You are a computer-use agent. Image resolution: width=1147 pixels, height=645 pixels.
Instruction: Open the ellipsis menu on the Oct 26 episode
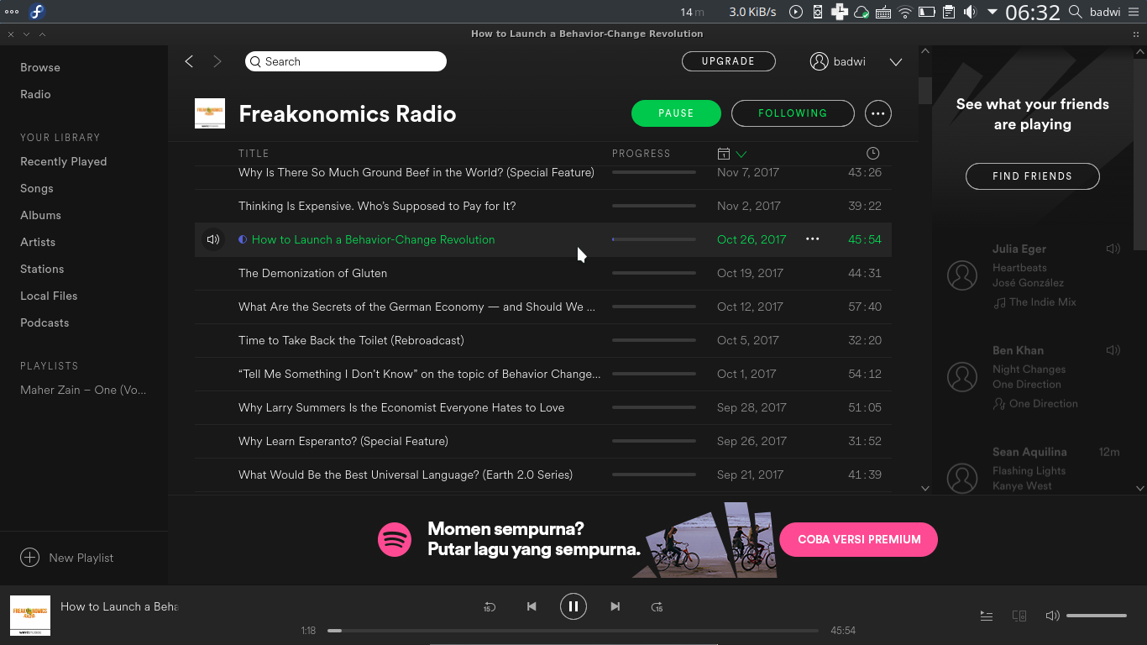tap(812, 239)
